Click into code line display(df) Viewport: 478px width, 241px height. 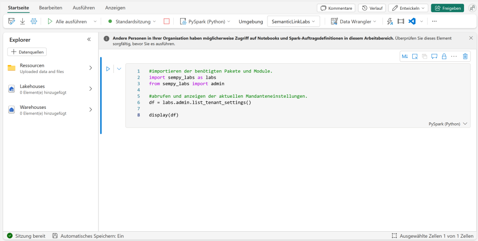pos(164,115)
